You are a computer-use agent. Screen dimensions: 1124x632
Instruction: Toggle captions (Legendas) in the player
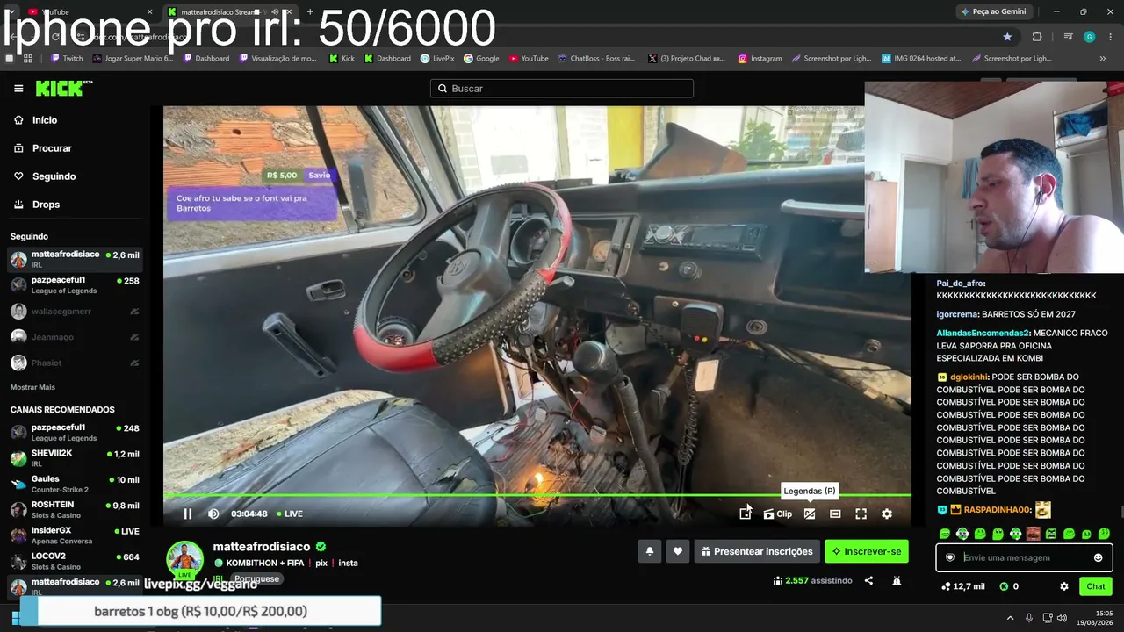pos(810,513)
